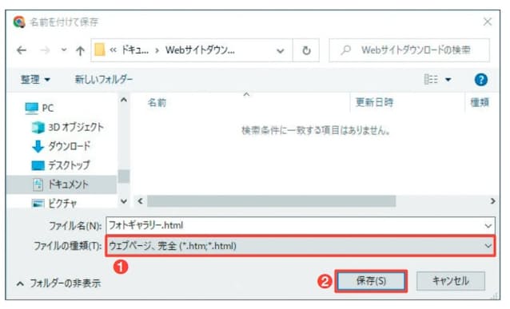Expand the ファイル名 dropdown arrow
The width and height of the screenshot is (510, 309).
[x=488, y=225]
